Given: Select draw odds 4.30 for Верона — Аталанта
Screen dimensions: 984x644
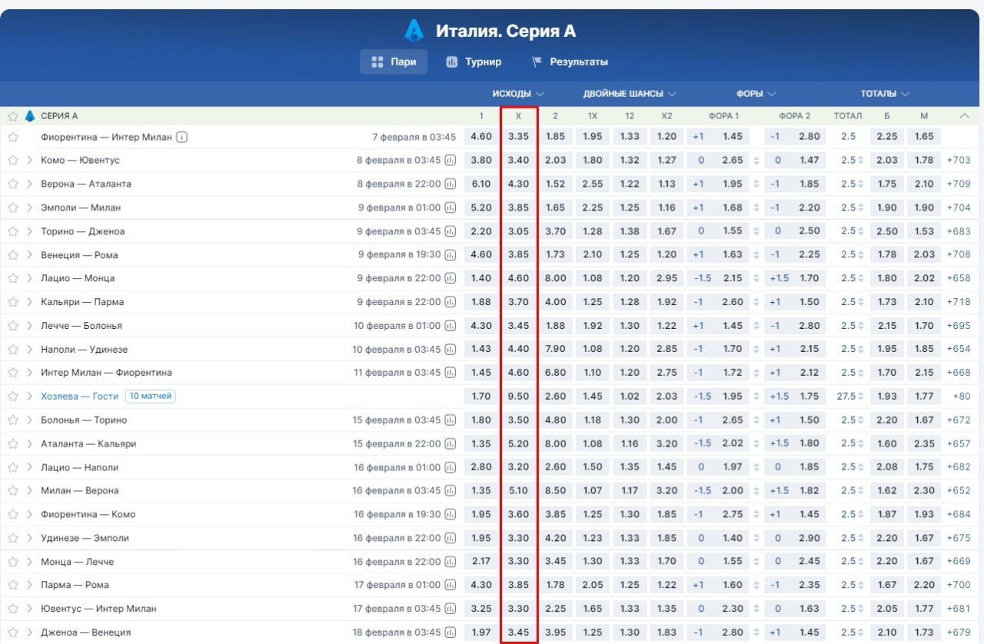Looking at the screenshot, I should (x=519, y=184).
